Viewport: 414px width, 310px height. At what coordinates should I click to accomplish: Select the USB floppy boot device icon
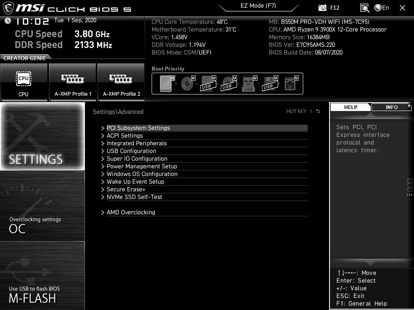(x=270, y=84)
